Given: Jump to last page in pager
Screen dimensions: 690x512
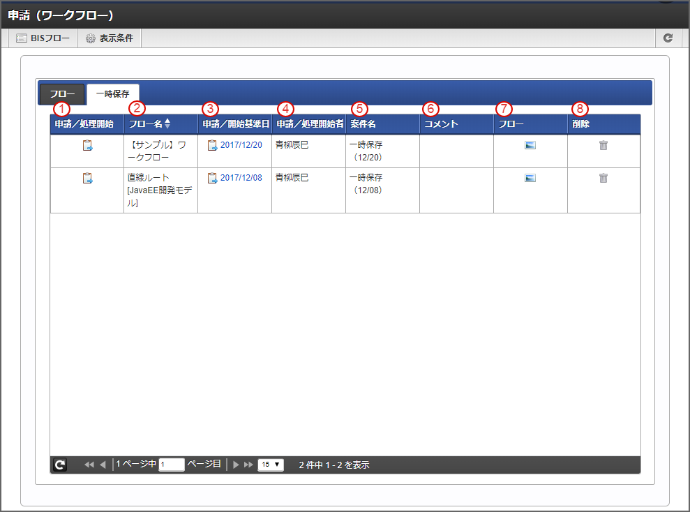Looking at the screenshot, I should (x=248, y=465).
